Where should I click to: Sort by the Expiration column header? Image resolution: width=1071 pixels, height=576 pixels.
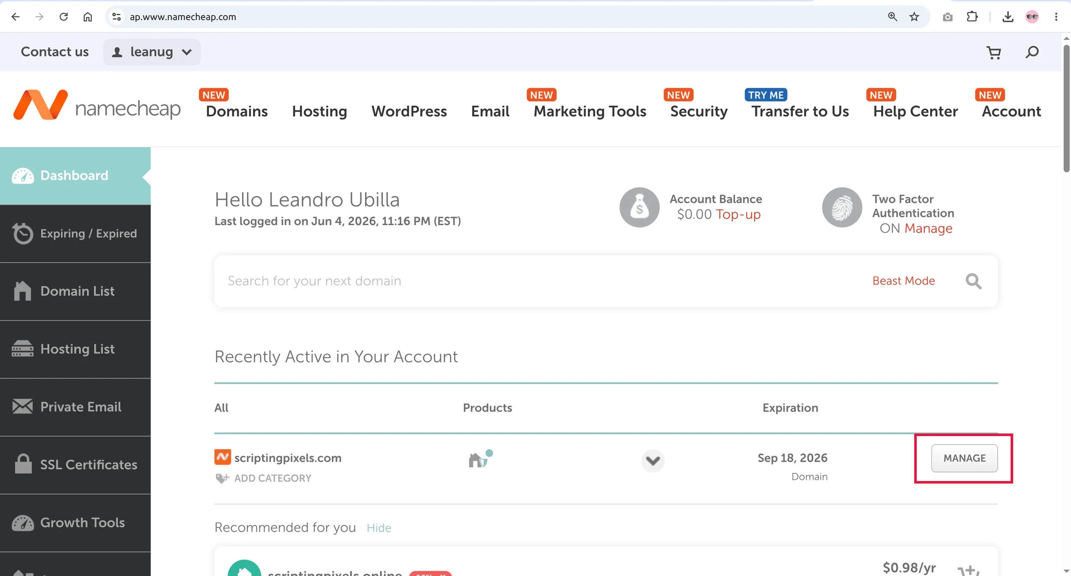790,408
